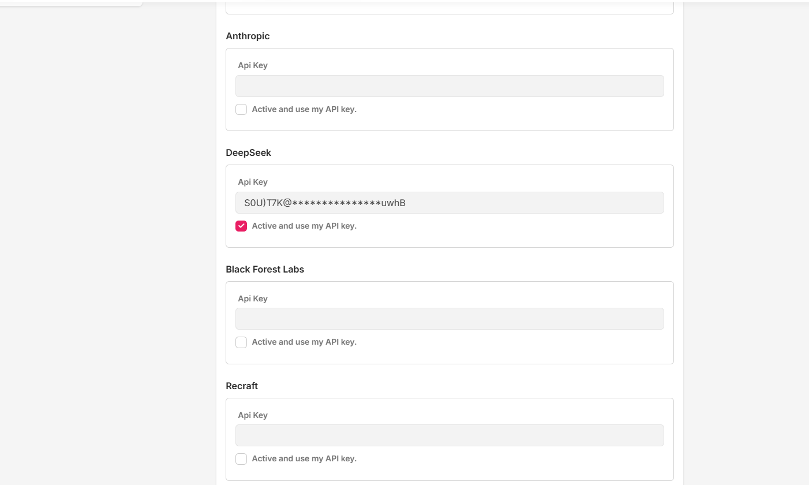Click the 'Api Key' label under DeepSeek

click(x=253, y=182)
